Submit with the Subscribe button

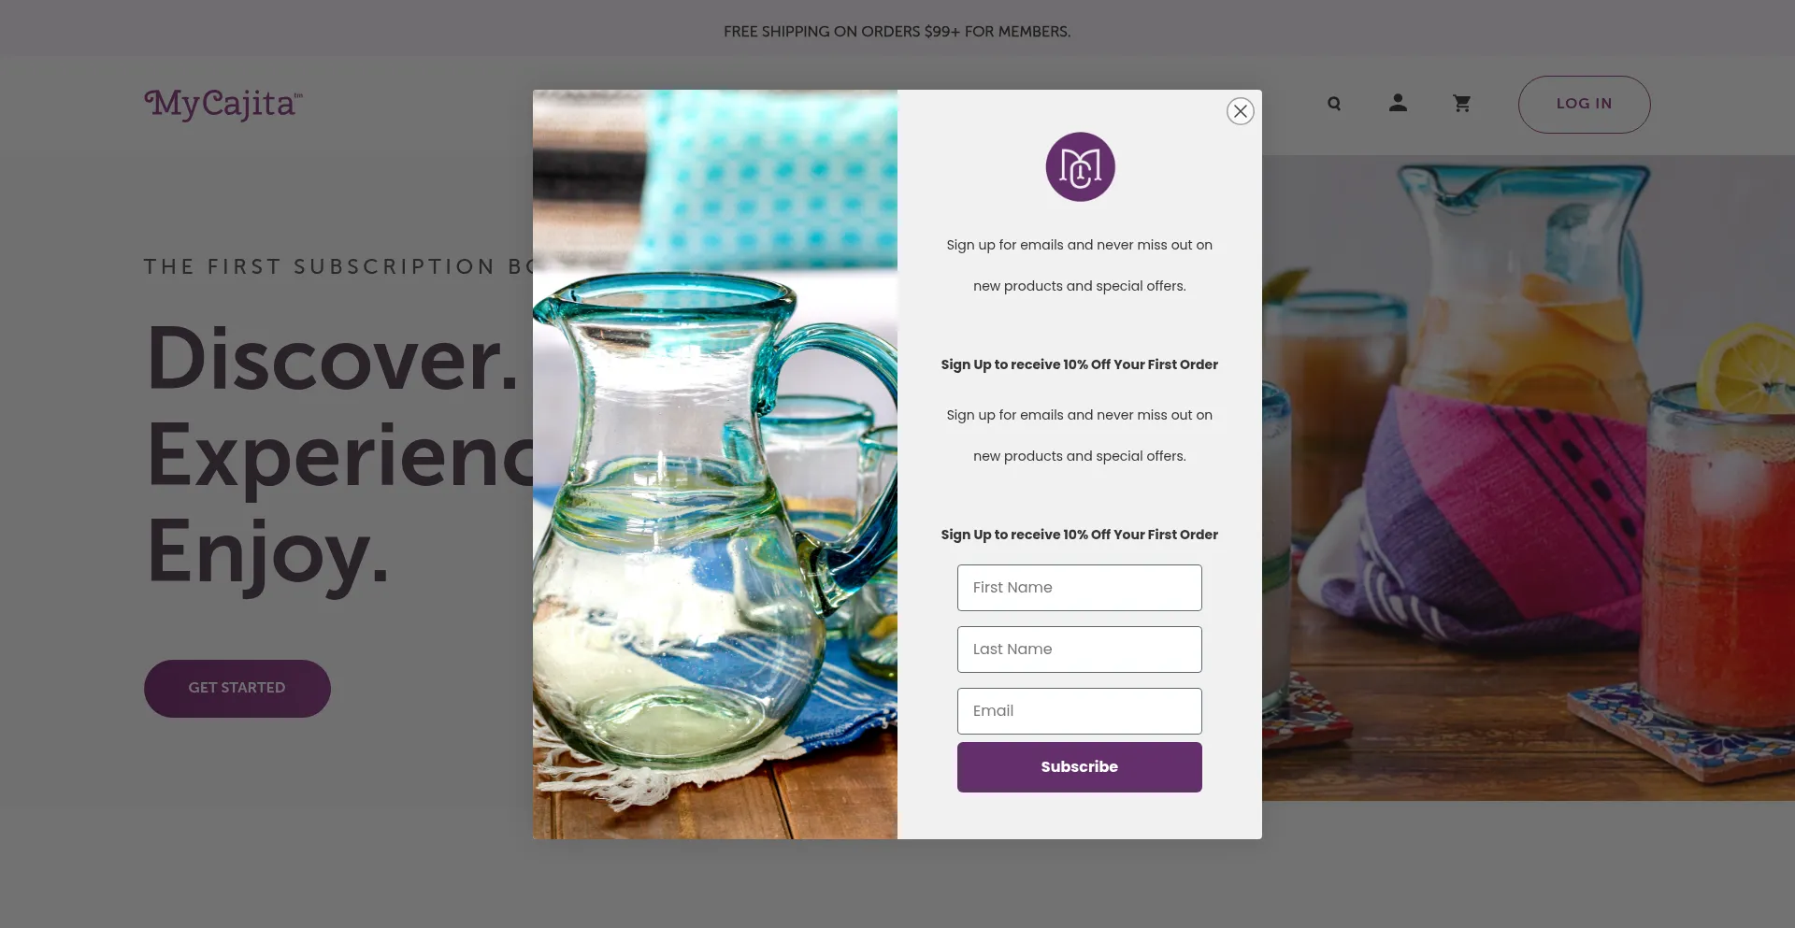click(1079, 767)
